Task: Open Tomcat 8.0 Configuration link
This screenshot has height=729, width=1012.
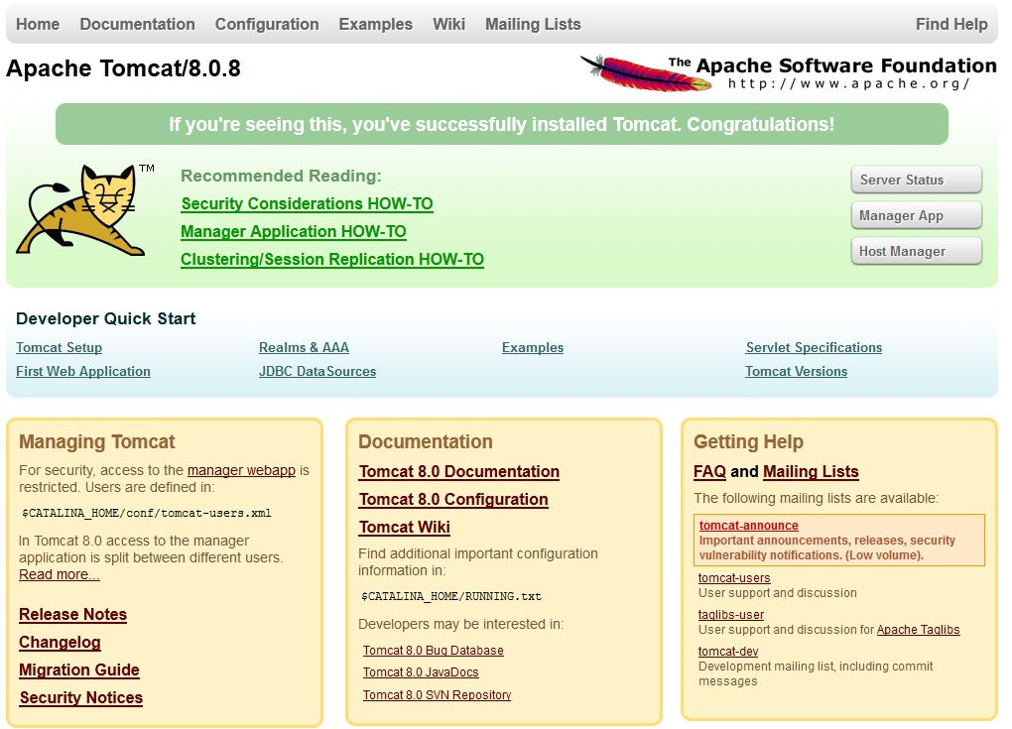Action: pyautogui.click(x=453, y=499)
